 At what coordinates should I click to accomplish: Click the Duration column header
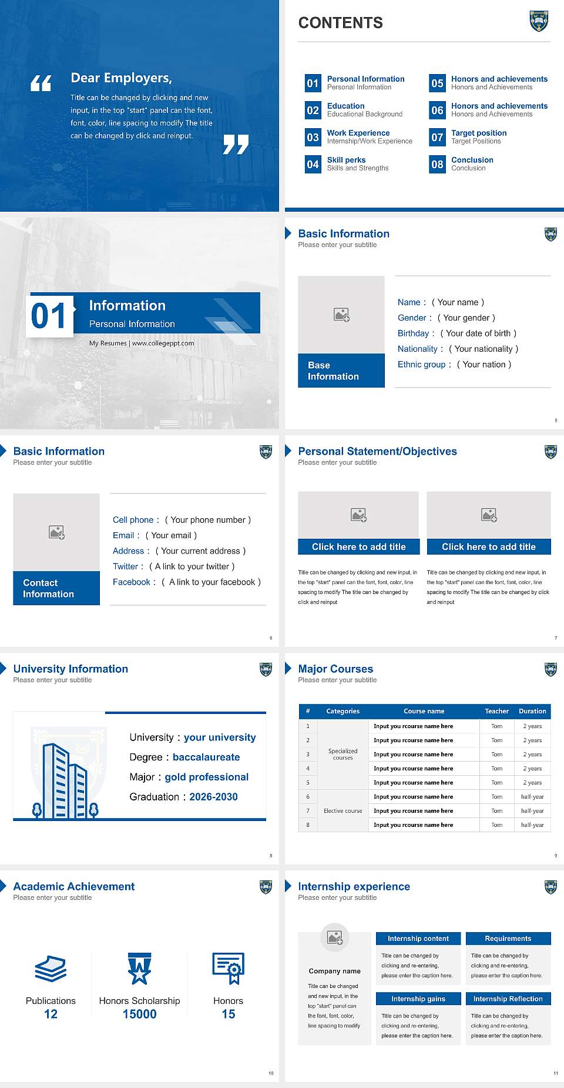click(533, 711)
